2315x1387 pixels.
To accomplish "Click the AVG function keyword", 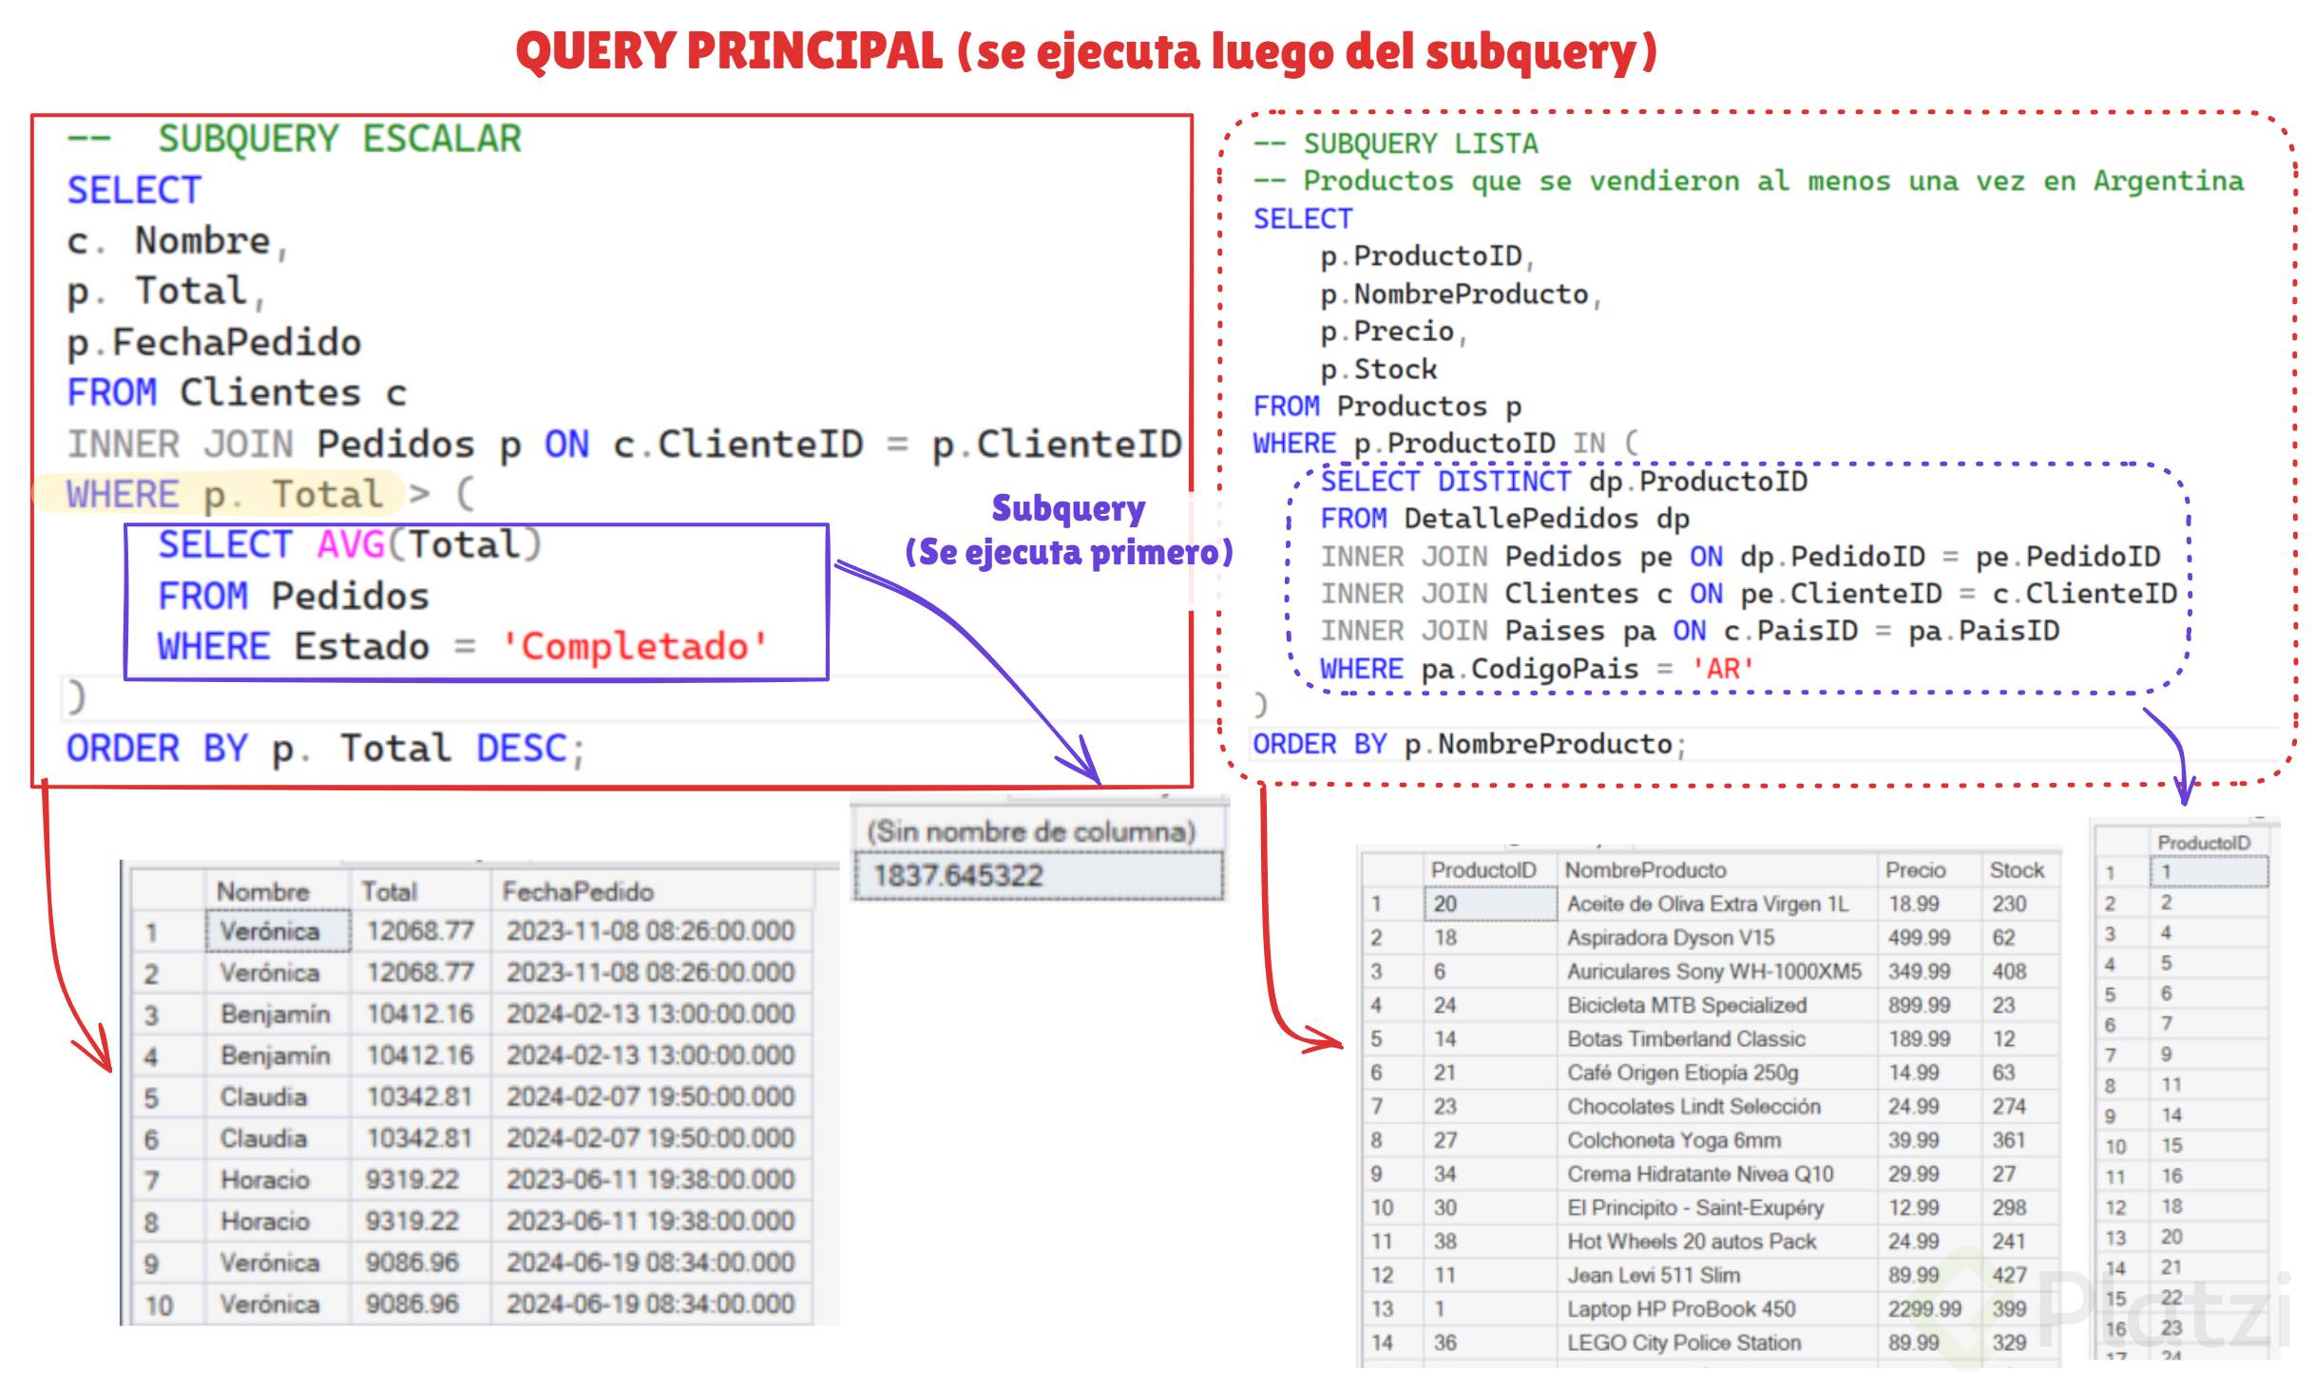I will pyautogui.click(x=351, y=545).
